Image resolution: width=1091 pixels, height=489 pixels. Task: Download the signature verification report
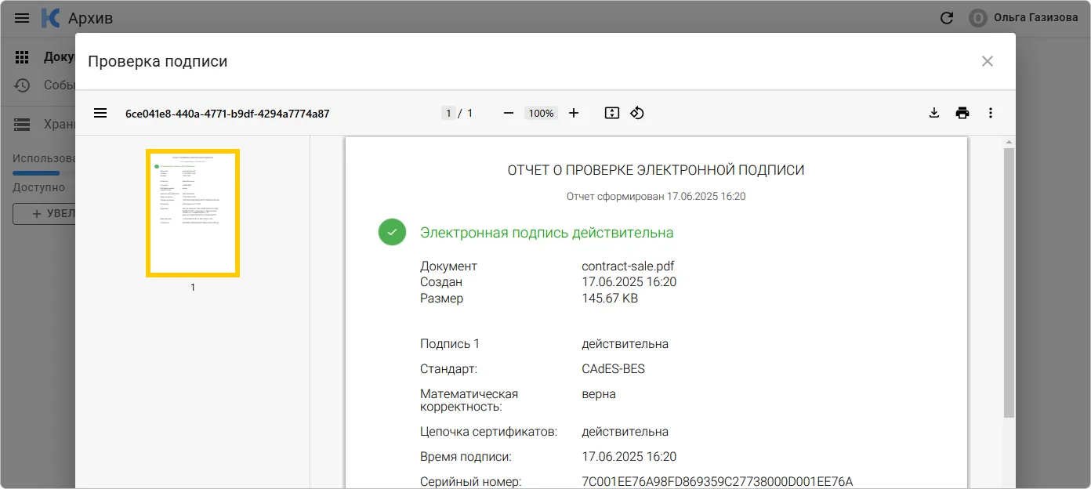[x=933, y=113]
